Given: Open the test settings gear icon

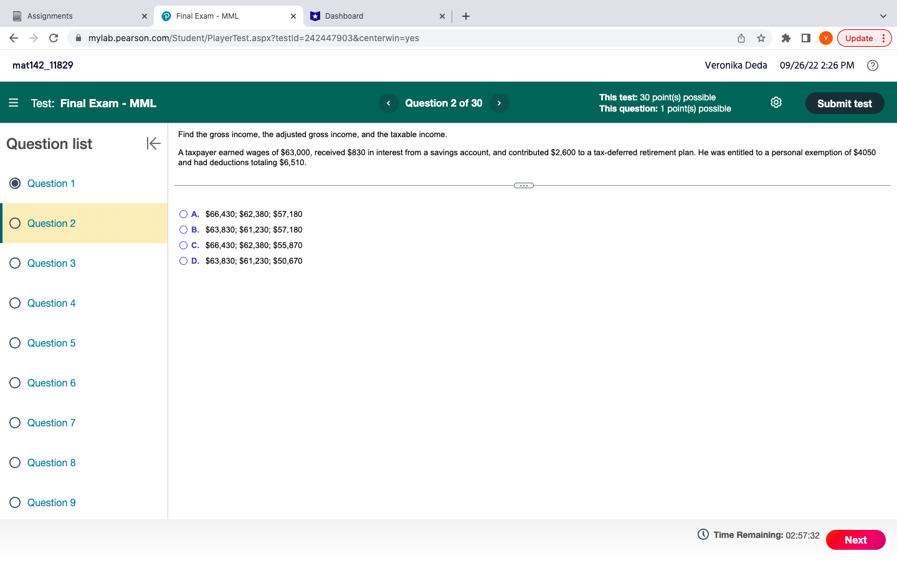Looking at the screenshot, I should tap(776, 102).
